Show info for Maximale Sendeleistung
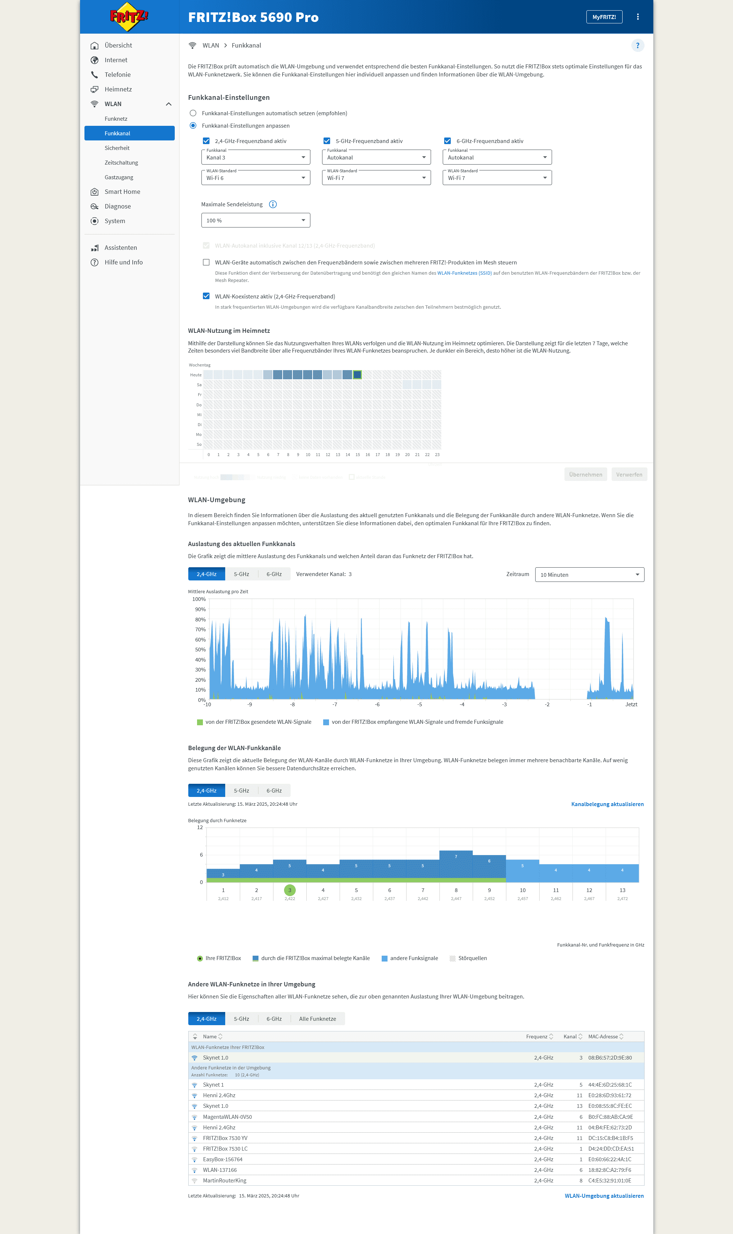This screenshot has height=1234, width=733. [273, 204]
